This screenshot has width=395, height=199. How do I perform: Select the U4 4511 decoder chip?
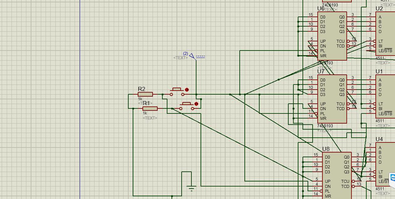coord(385,164)
